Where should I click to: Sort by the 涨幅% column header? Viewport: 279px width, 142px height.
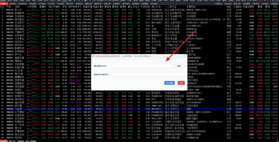[42, 7]
